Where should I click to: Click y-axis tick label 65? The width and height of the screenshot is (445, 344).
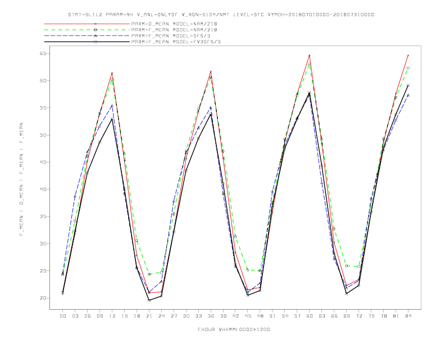pos(43,53)
